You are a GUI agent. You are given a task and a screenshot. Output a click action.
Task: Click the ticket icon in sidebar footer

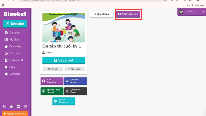25,106
